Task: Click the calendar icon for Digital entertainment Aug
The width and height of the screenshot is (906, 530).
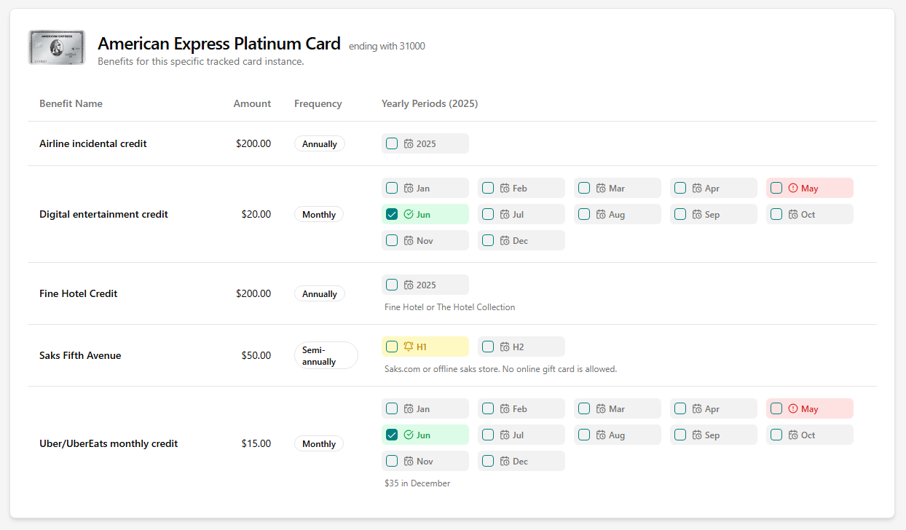Action: [601, 214]
